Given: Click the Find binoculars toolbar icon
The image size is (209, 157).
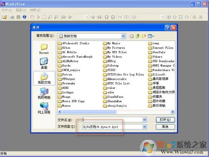Looking at the screenshot, I should point(19,17).
